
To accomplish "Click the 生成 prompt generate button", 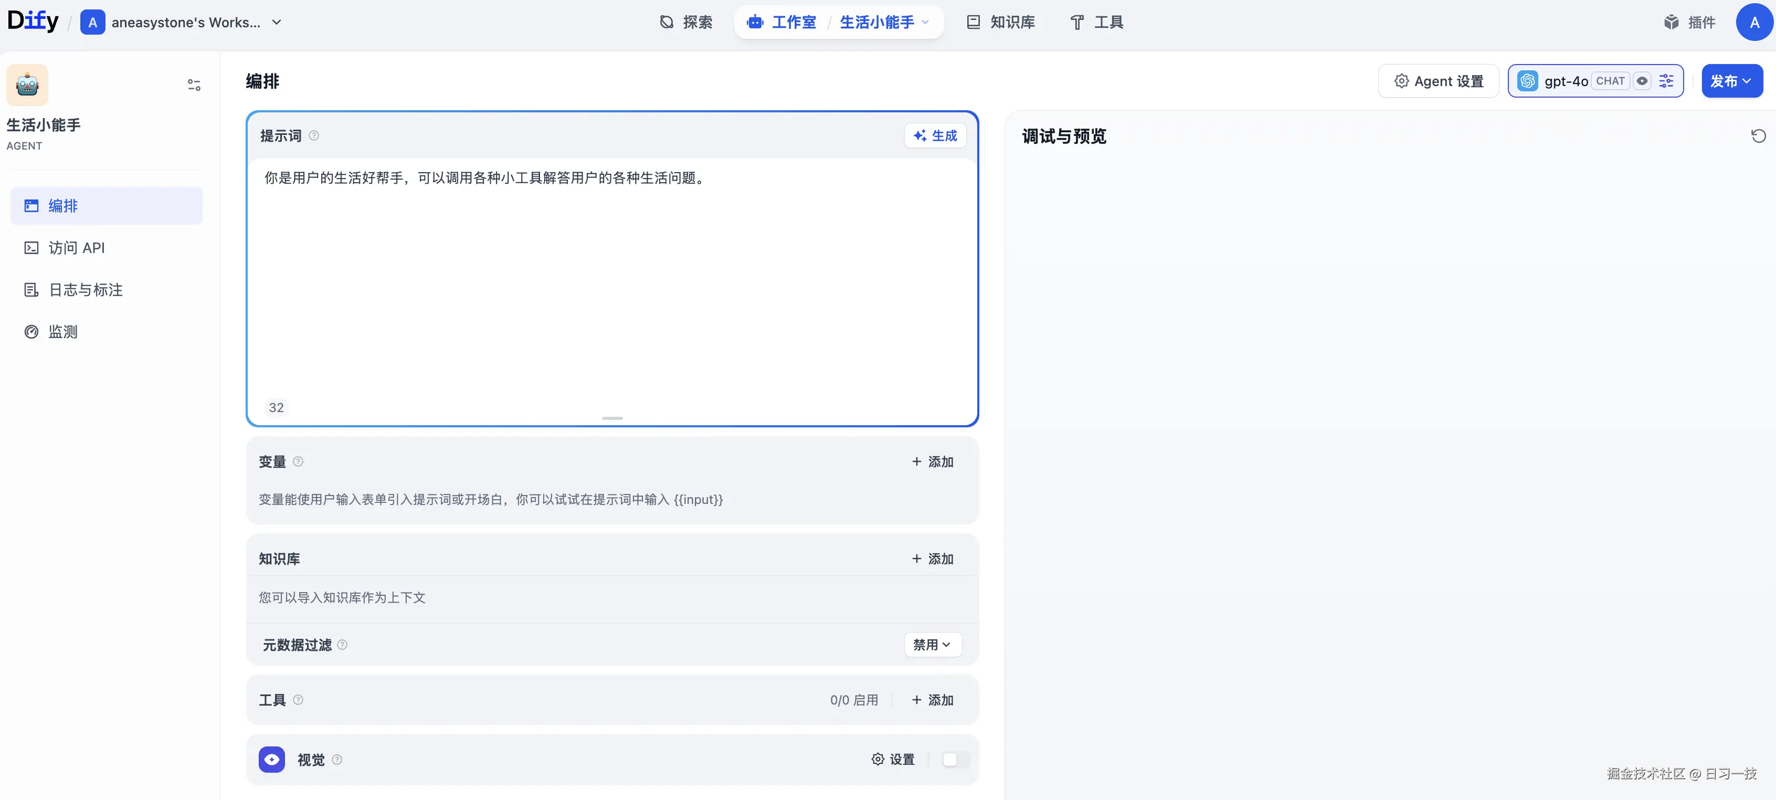I will (935, 136).
